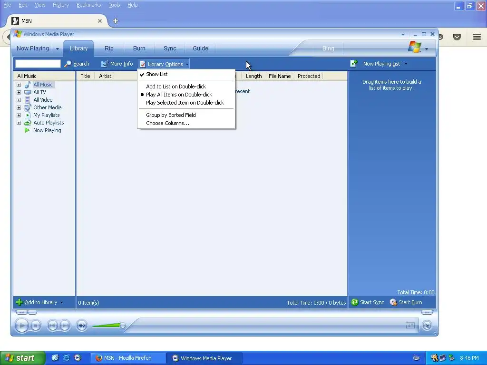Click the library search input field

tap(38, 64)
